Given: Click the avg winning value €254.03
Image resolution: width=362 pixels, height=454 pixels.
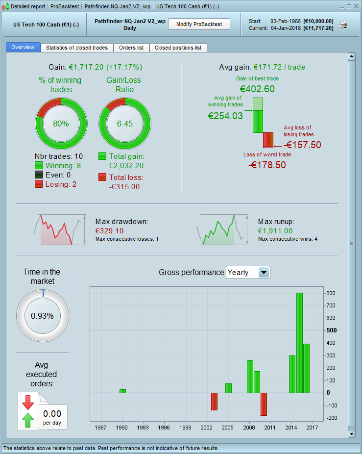Looking at the screenshot, I should click(x=225, y=116).
